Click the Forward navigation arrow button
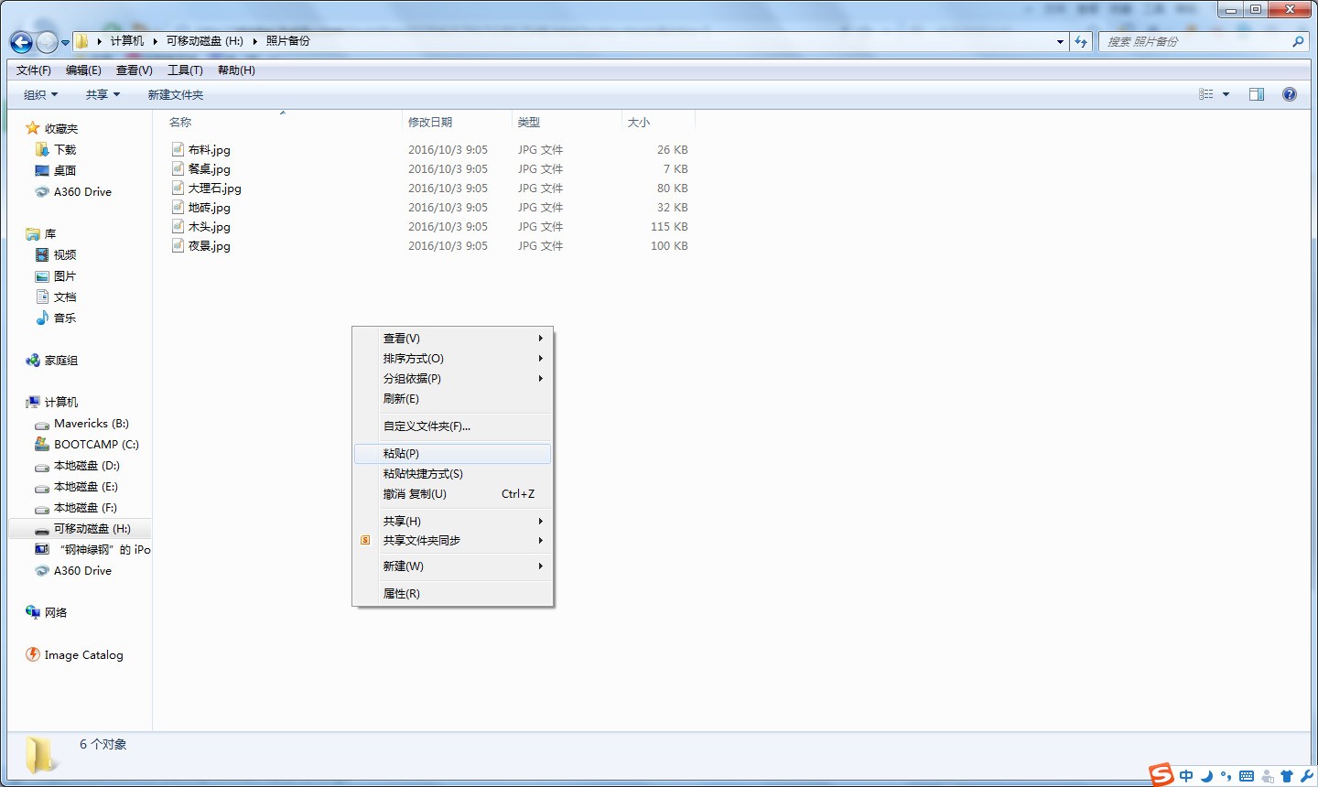The image size is (1318, 787). tap(47, 42)
